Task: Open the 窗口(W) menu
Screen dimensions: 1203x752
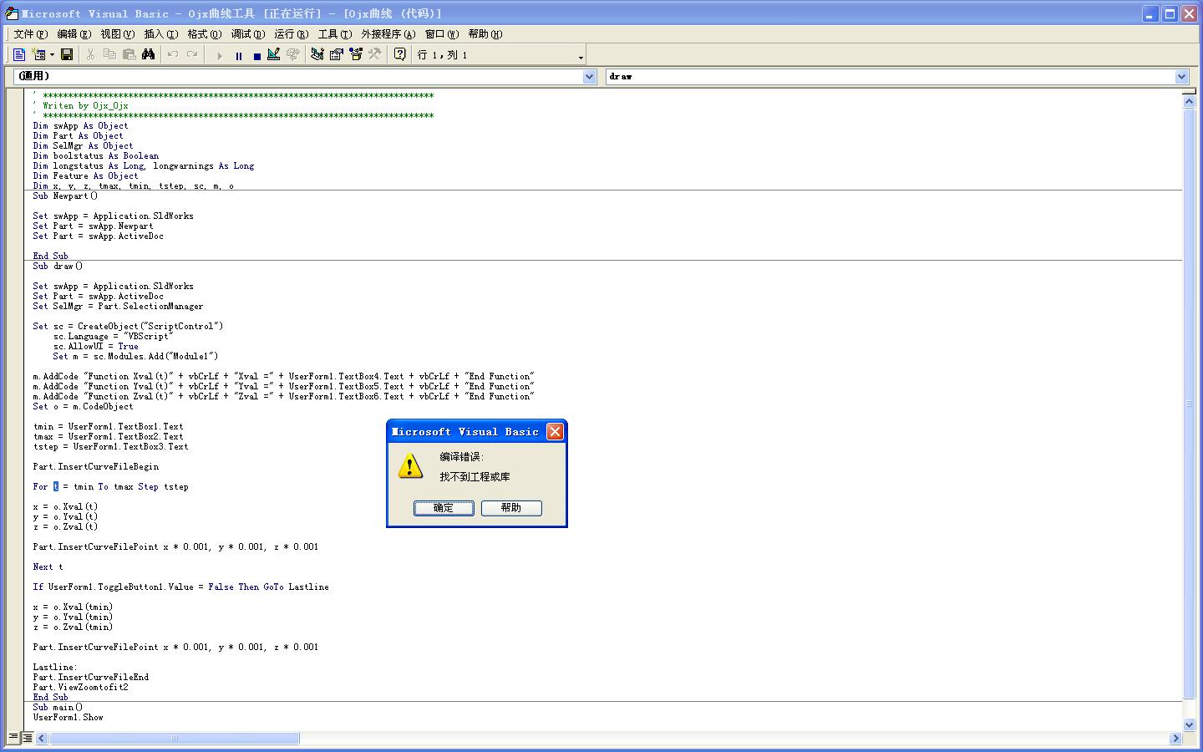Action: (442, 34)
